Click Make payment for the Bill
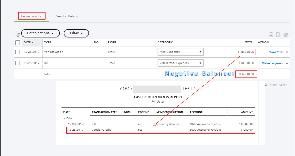The image size is (295, 156). click(273, 63)
